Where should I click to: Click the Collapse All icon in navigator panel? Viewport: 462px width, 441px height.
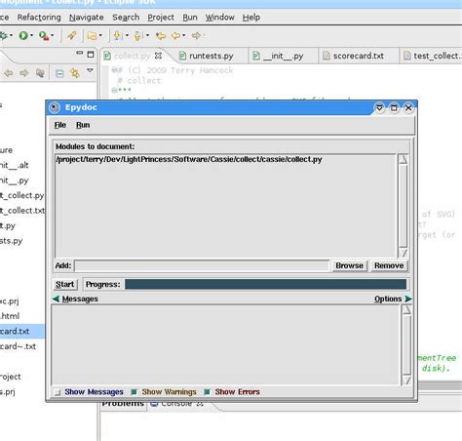(x=59, y=73)
